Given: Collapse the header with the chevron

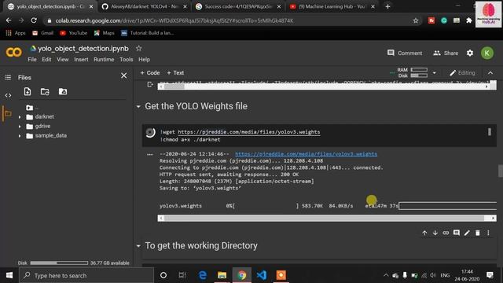Looking at the screenshot, I should click(x=490, y=73).
